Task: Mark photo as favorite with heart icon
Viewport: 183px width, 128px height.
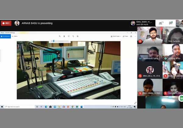Action: [x=69, y=36]
